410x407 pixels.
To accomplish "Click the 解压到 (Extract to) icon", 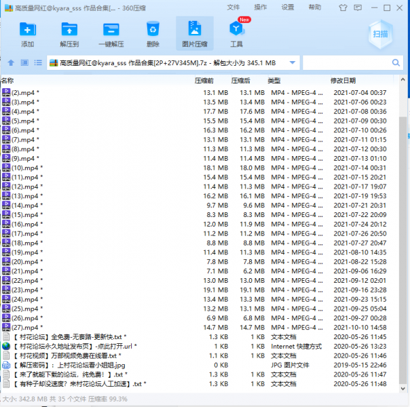I will tap(69, 34).
